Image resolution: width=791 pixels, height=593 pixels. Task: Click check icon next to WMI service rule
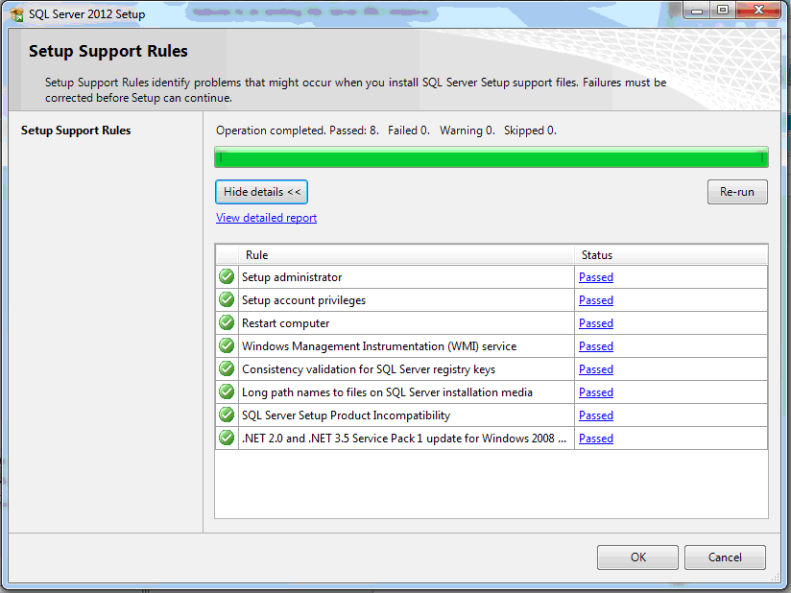pos(227,346)
